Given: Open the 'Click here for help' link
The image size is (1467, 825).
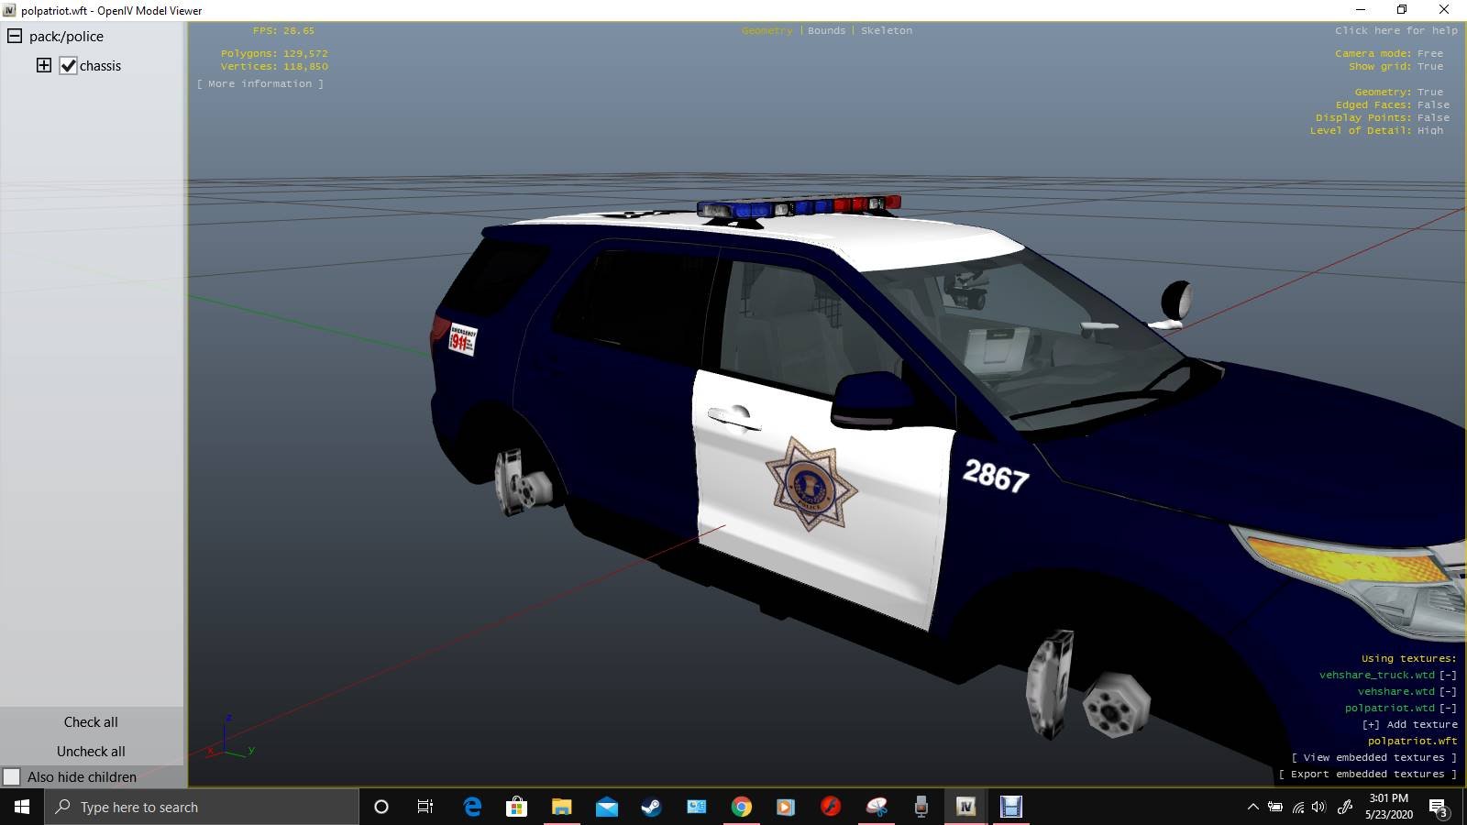Looking at the screenshot, I should [1395, 30].
